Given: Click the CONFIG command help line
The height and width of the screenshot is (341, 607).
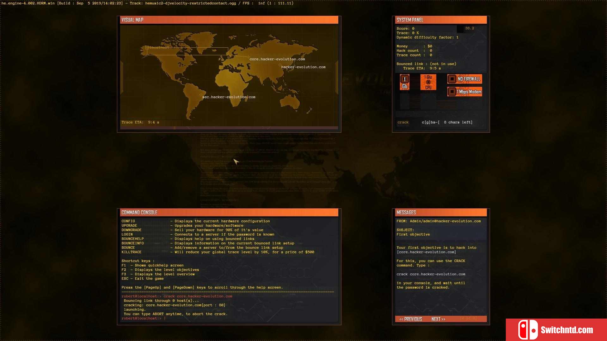Looking at the screenshot, I should (196, 221).
